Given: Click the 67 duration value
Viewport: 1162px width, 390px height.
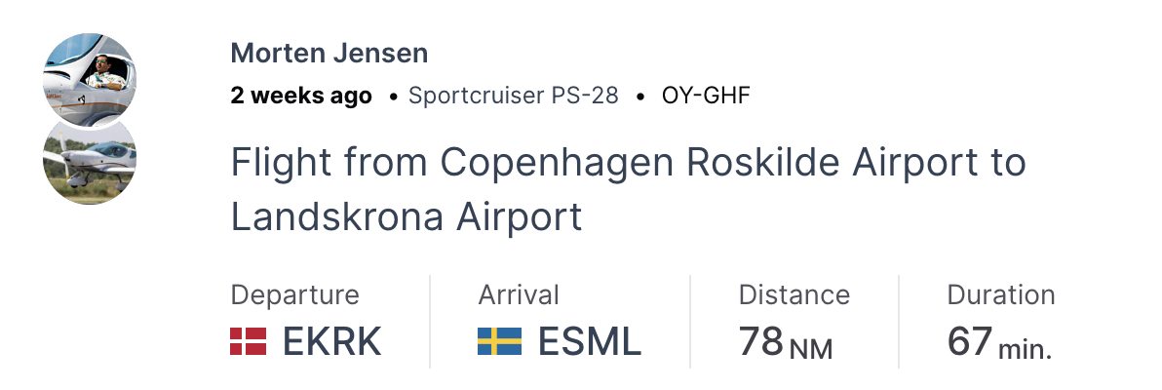Looking at the screenshot, I should point(969,342).
